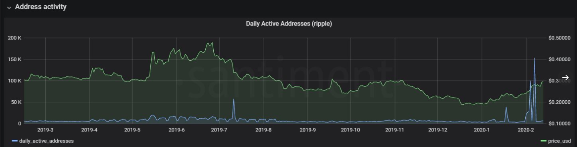The height and width of the screenshot is (147, 577).
Task: Click the $0.40000 right axis label
Action: point(559,60)
